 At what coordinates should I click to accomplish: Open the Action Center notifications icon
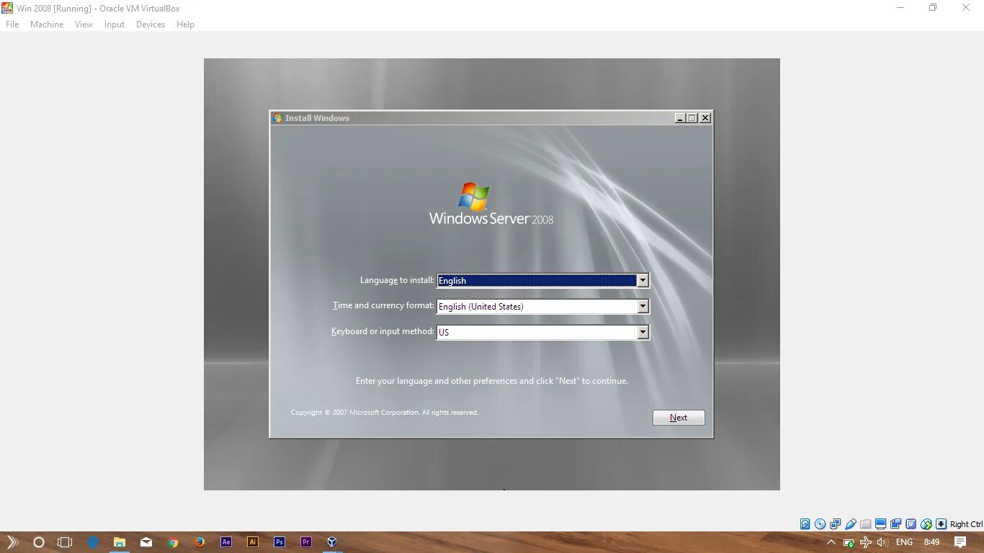[960, 542]
